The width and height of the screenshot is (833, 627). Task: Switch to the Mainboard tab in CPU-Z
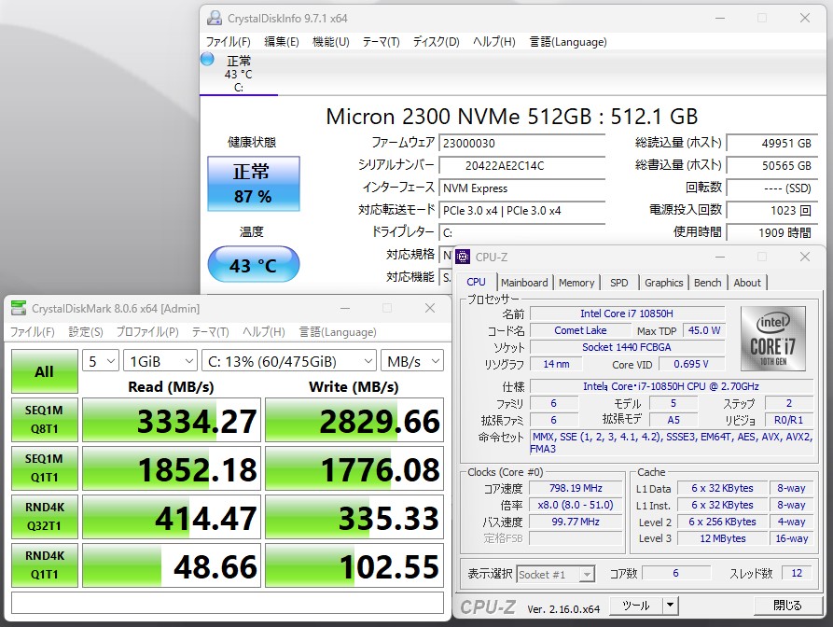(x=524, y=283)
